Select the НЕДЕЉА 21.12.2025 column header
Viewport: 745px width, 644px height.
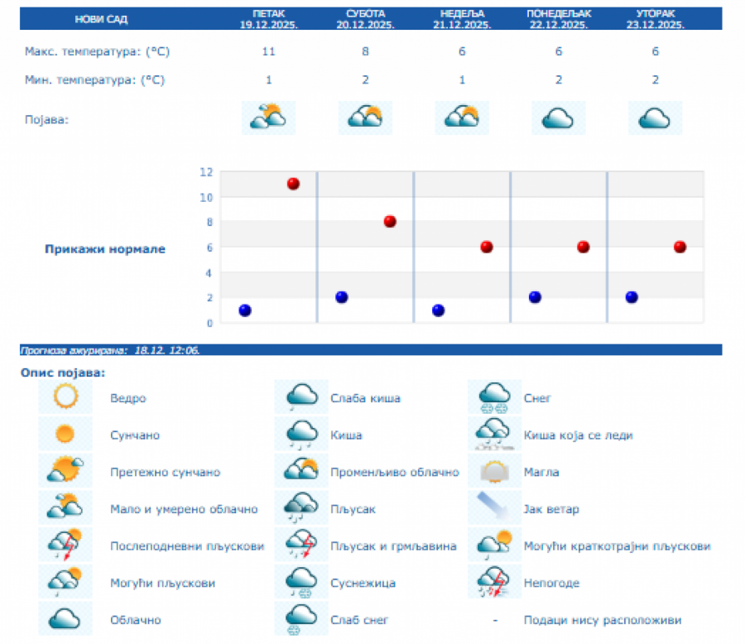462,19
